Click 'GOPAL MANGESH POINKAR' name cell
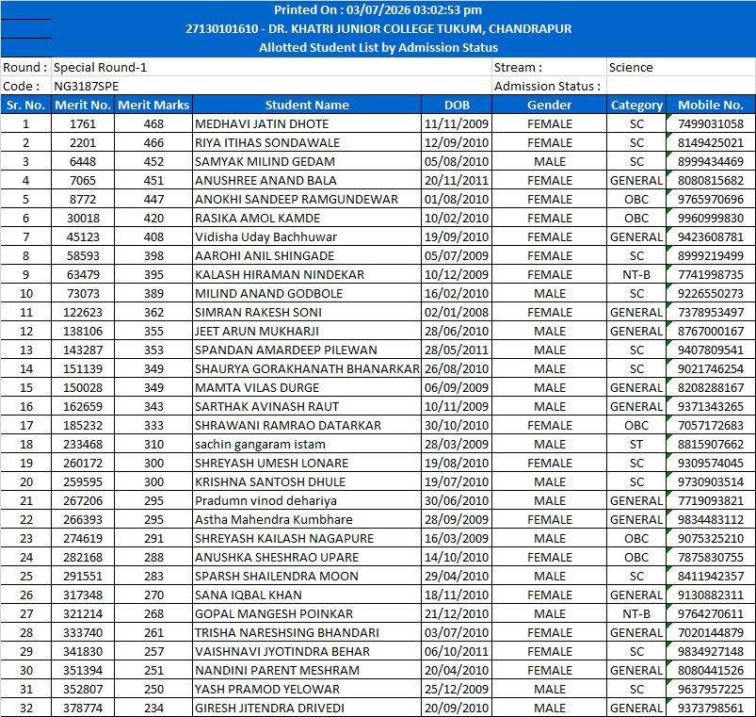Screen dimensions: 756x717 [x=307, y=612]
